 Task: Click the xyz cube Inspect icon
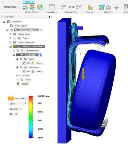(109, 7)
